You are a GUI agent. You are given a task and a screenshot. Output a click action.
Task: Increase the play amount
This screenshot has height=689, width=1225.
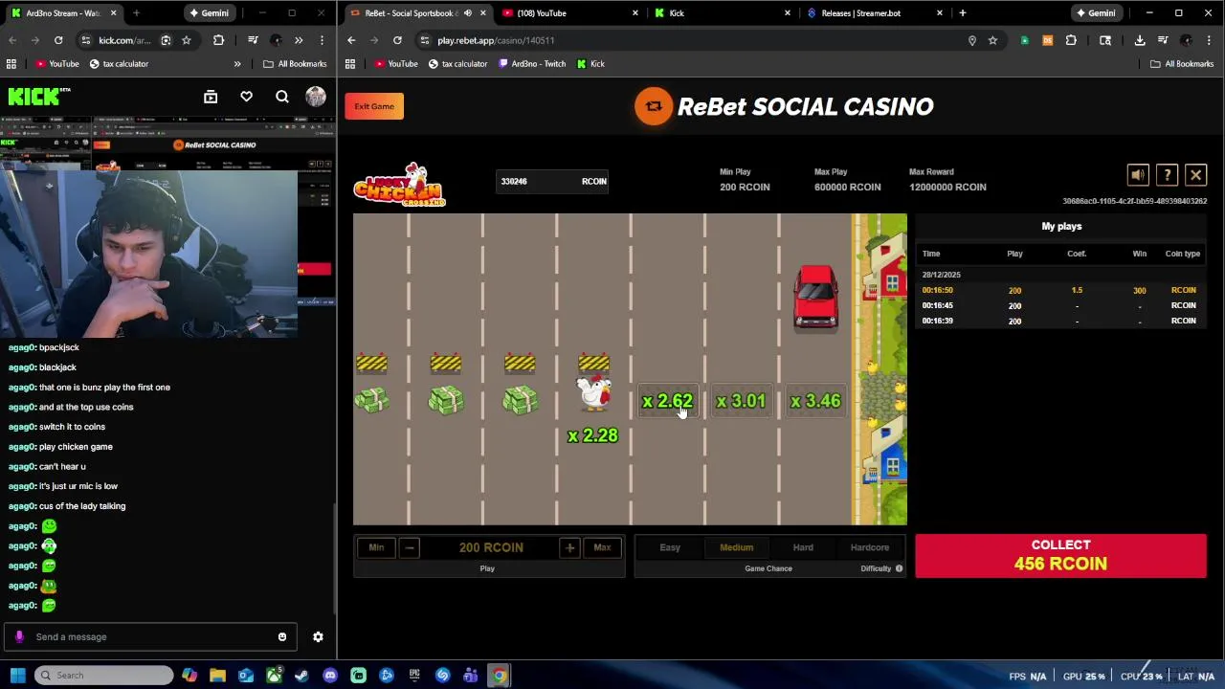pyautogui.click(x=569, y=547)
